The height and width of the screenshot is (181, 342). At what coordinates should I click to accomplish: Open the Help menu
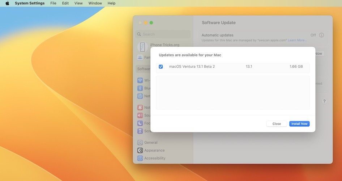[111, 3]
